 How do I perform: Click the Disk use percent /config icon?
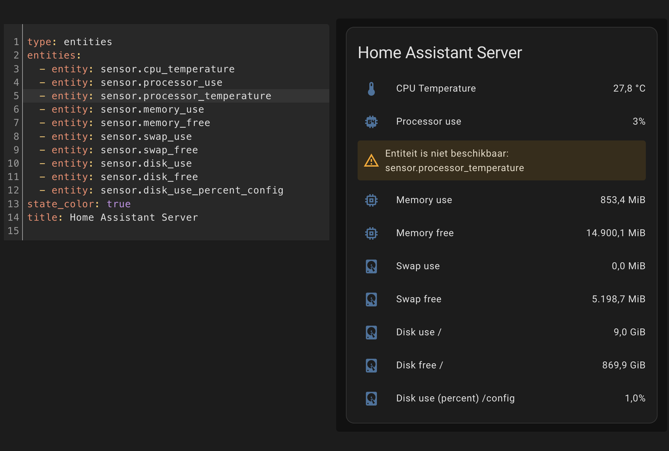click(371, 399)
